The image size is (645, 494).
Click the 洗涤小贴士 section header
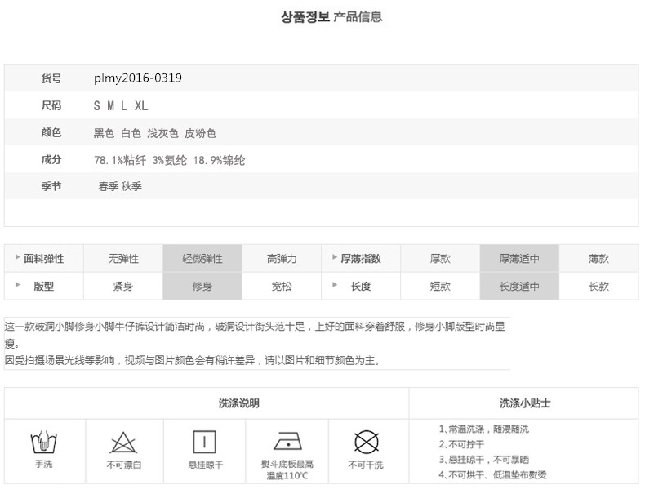click(524, 403)
